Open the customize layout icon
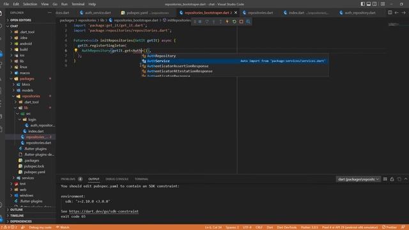 click(383, 4)
